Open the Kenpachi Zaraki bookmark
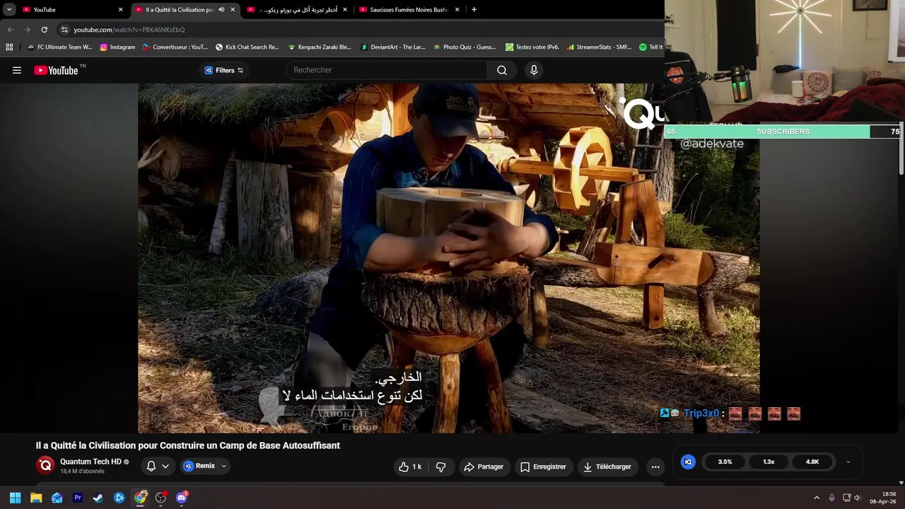This screenshot has width=905, height=509. tap(320, 47)
